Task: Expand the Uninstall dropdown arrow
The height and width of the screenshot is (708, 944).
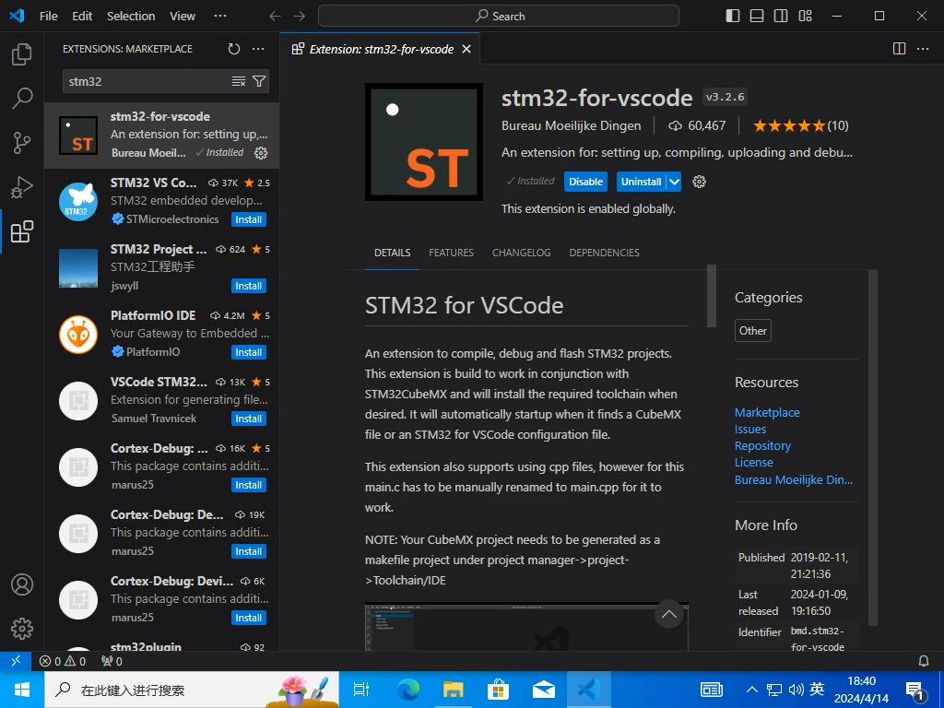Action: (x=674, y=182)
